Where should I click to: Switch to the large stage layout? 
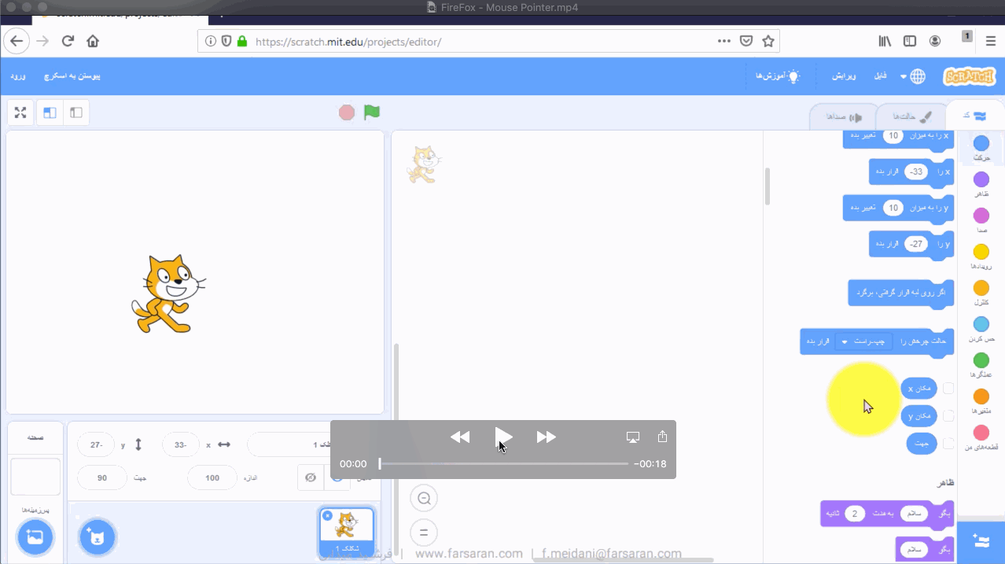pos(50,112)
